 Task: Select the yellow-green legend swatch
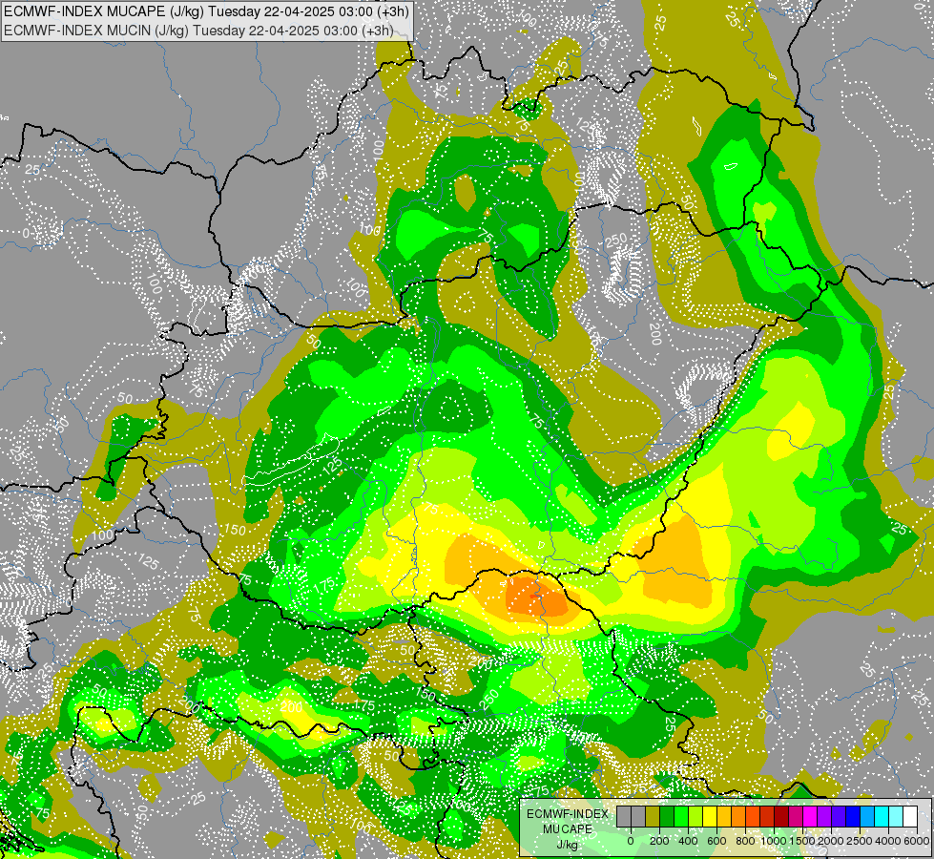pos(695,817)
